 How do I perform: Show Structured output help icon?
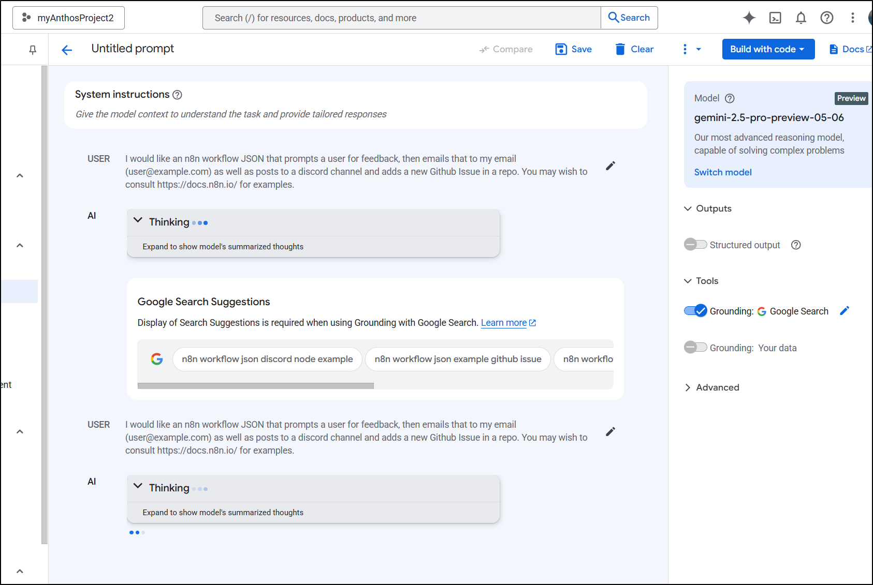click(x=796, y=245)
